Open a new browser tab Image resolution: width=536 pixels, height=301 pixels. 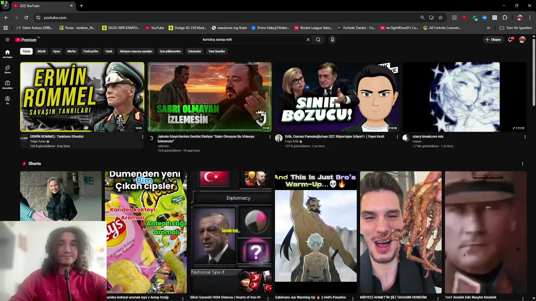[x=81, y=6]
